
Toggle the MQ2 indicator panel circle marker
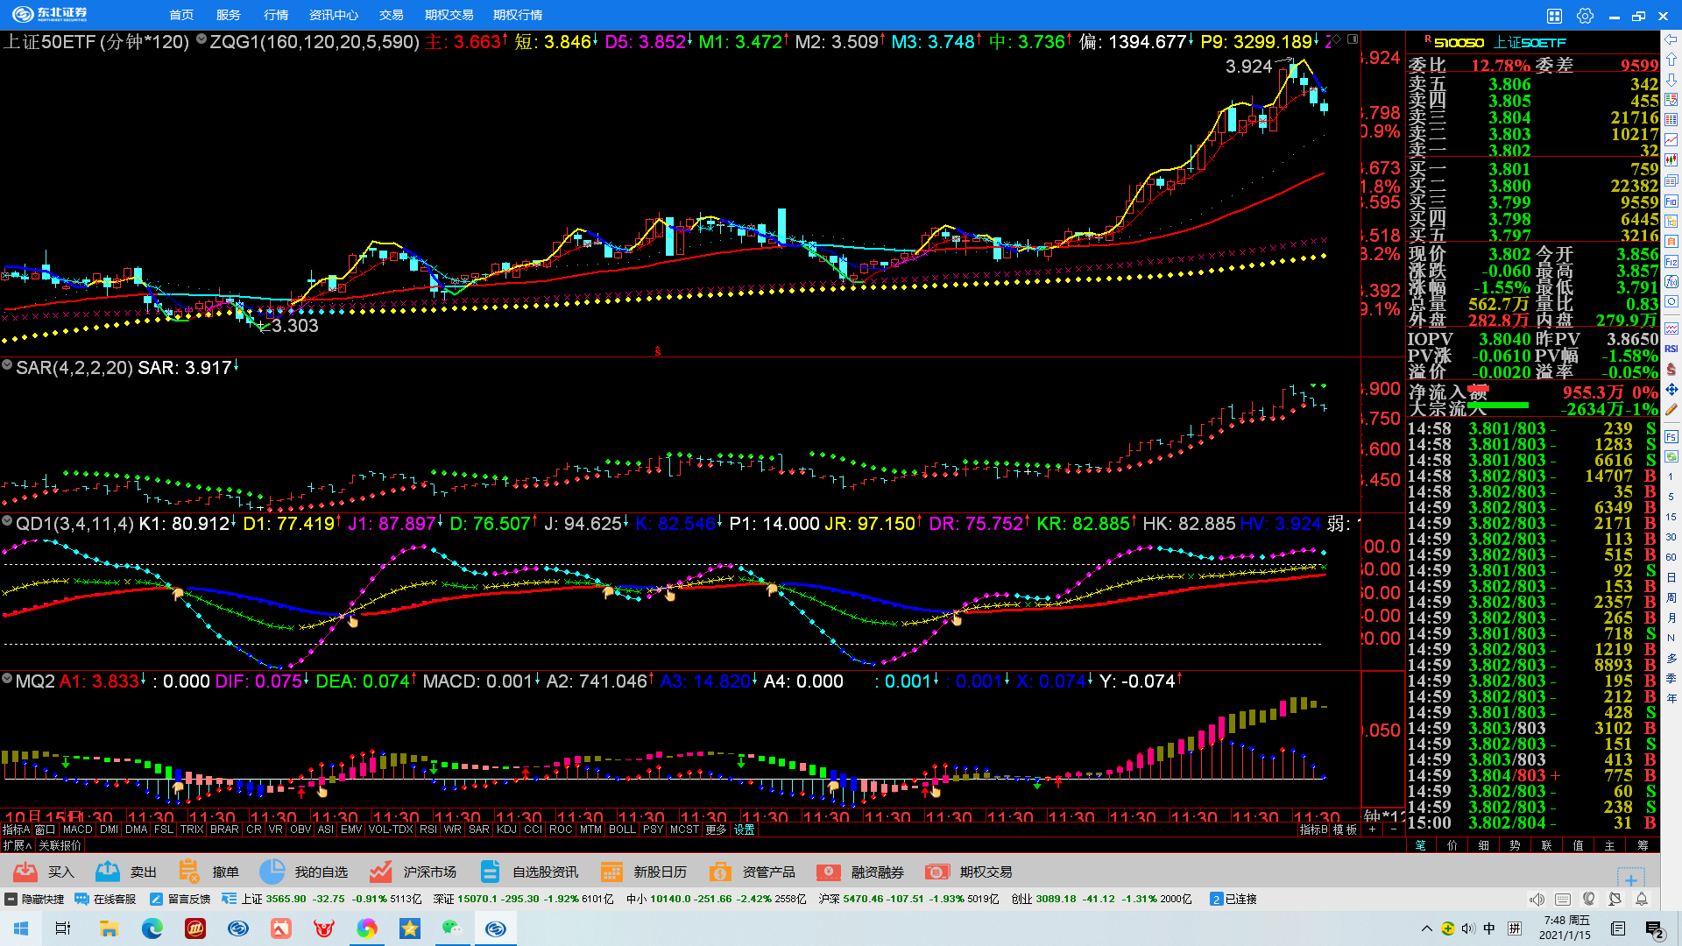7,679
